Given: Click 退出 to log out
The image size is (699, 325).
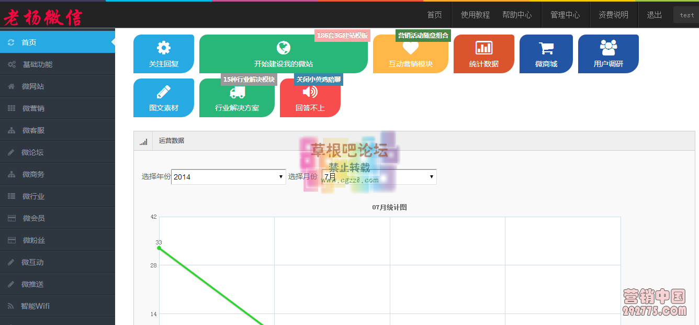Looking at the screenshot, I should point(653,15).
